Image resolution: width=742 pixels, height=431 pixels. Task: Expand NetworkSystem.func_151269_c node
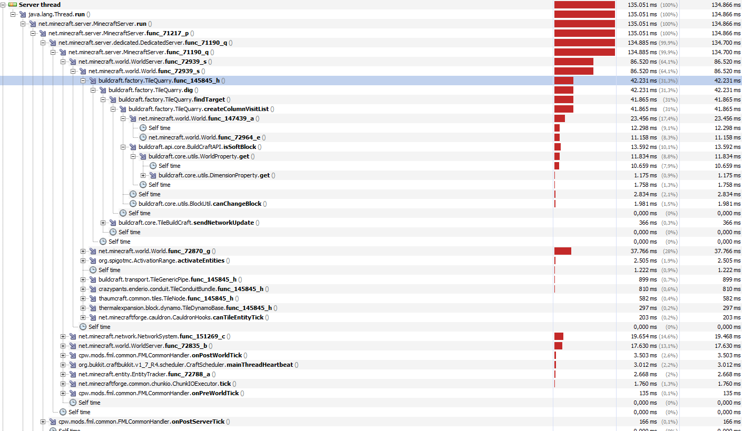[63, 336]
